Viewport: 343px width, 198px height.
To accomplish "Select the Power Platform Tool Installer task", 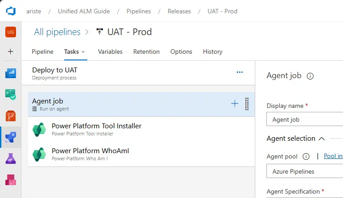I will [141, 129].
